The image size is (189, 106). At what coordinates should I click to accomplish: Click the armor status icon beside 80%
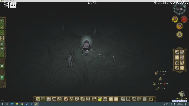(154, 84)
